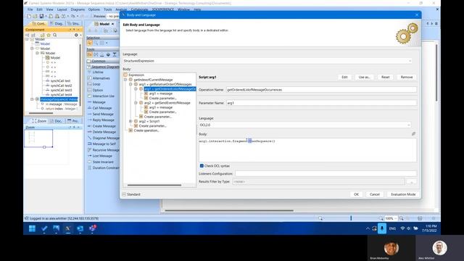This screenshot has width=464, height=261.
Task: Click into the Operation Name field
Action: [x=321, y=90]
